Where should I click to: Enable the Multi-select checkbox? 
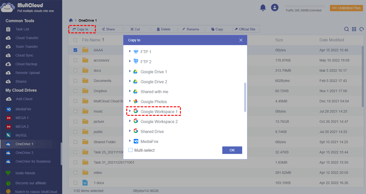(131, 150)
